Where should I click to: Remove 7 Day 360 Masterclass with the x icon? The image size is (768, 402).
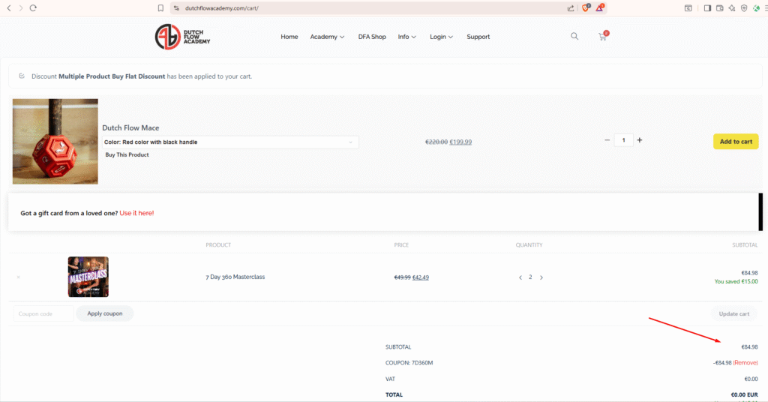point(19,277)
